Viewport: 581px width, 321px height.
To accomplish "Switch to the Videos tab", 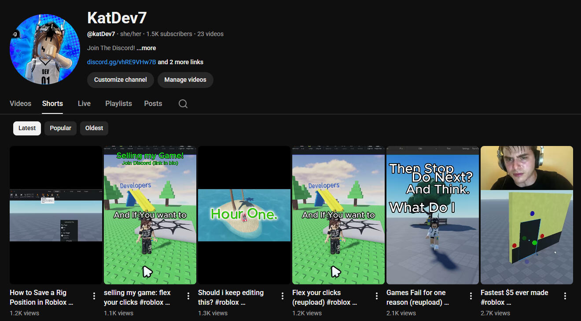I will tap(21, 104).
